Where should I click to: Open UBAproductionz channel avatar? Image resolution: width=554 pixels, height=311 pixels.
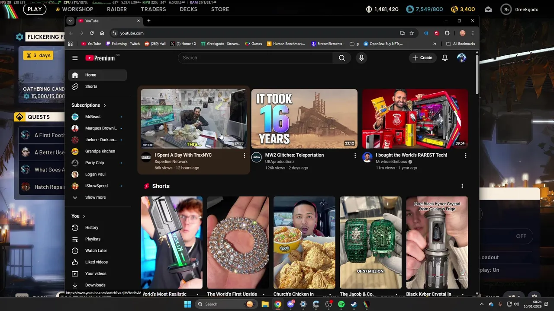(257, 157)
